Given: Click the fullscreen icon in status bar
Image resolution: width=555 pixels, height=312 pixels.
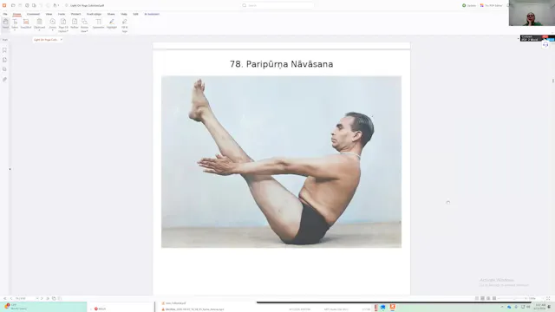Looking at the screenshot, I should tap(548, 298).
